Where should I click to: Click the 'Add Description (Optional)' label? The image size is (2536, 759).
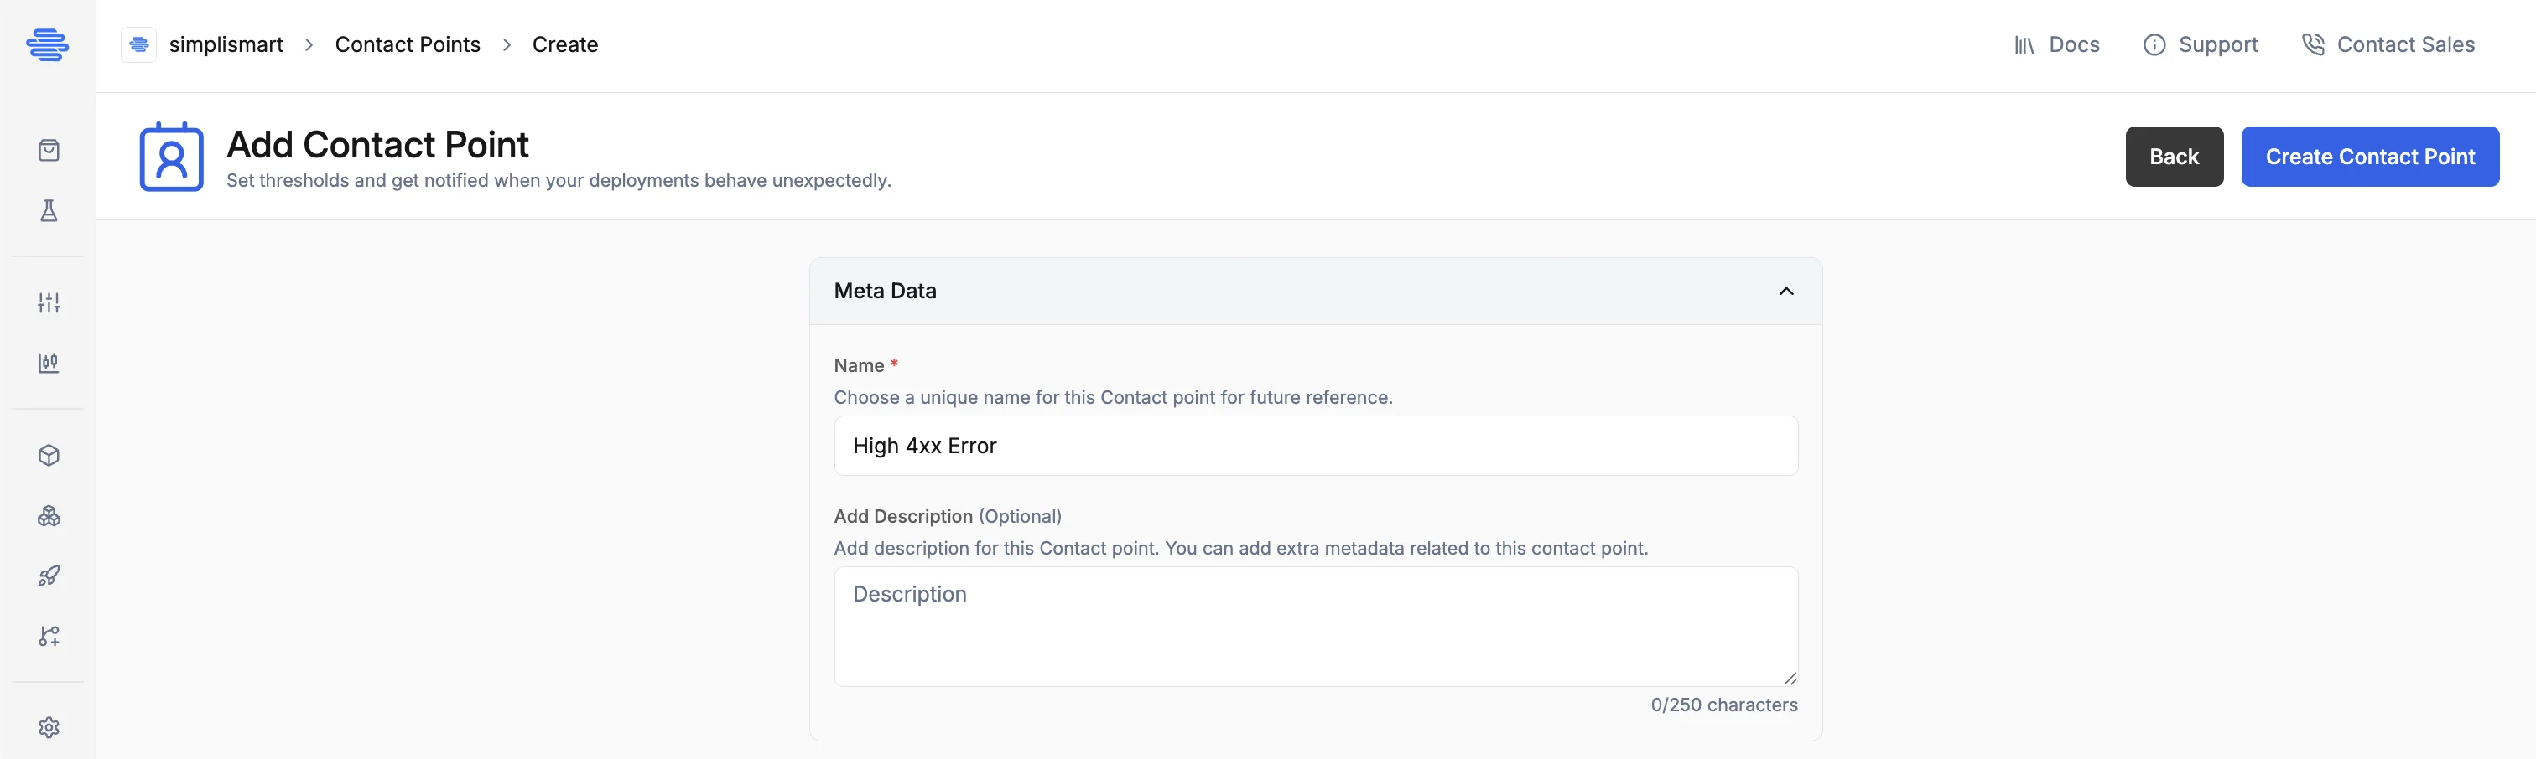[x=947, y=516]
